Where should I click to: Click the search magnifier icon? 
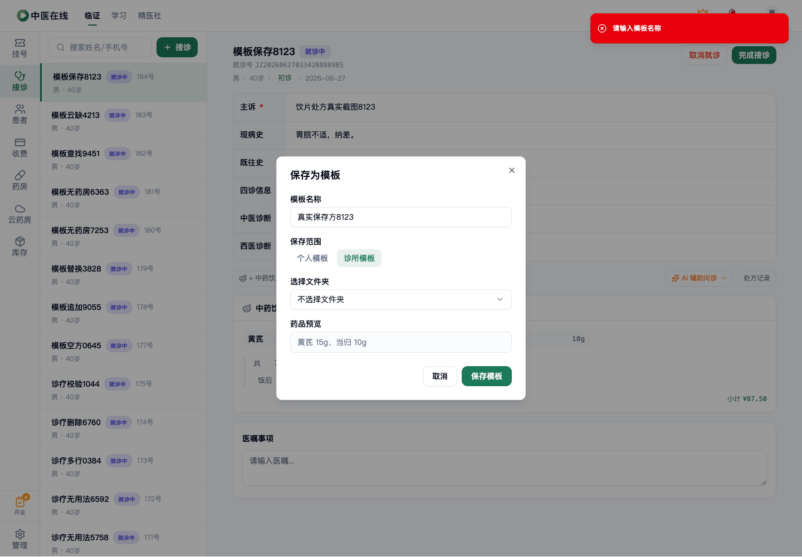pos(61,47)
